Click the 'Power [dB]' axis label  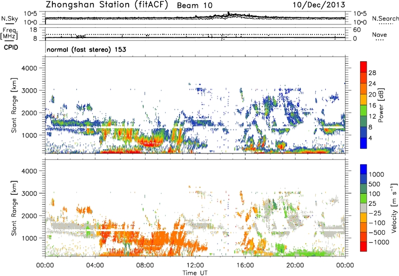tap(381, 105)
